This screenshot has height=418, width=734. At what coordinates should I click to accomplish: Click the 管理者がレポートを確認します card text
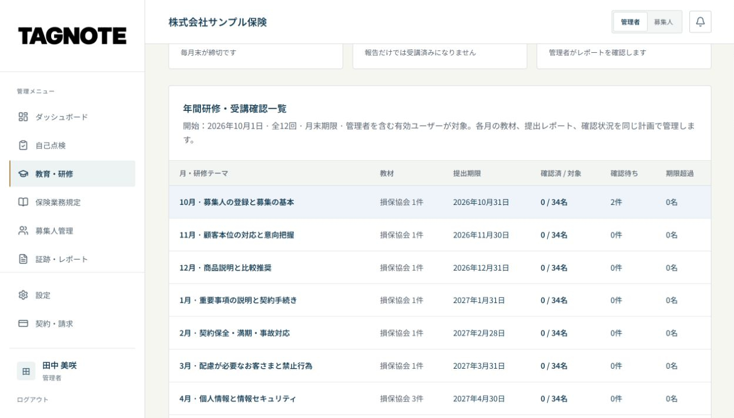point(597,52)
